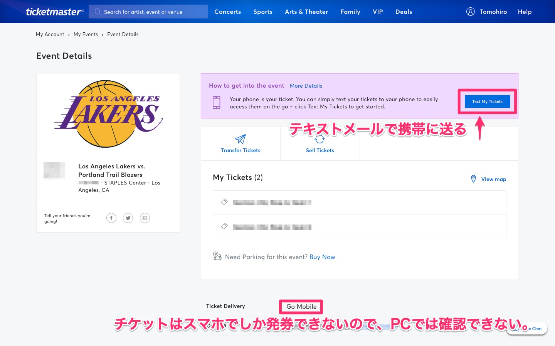
Task: Click the parking car icon
Action: (x=217, y=256)
